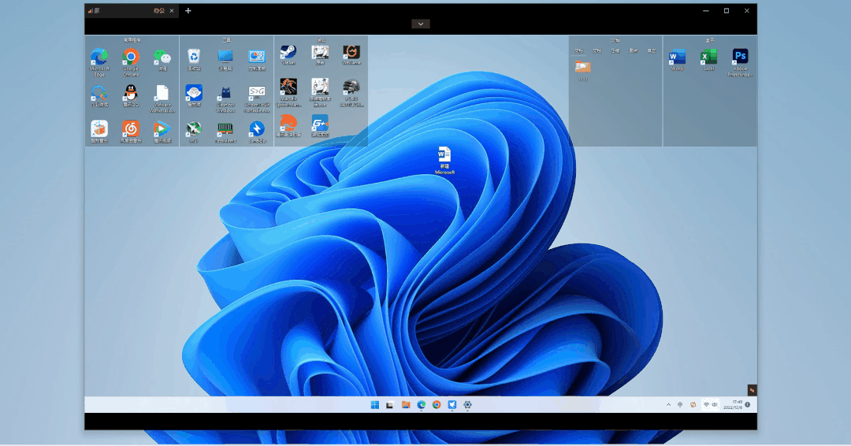Add a new tab with the plus button
The image size is (851, 446).
click(188, 10)
